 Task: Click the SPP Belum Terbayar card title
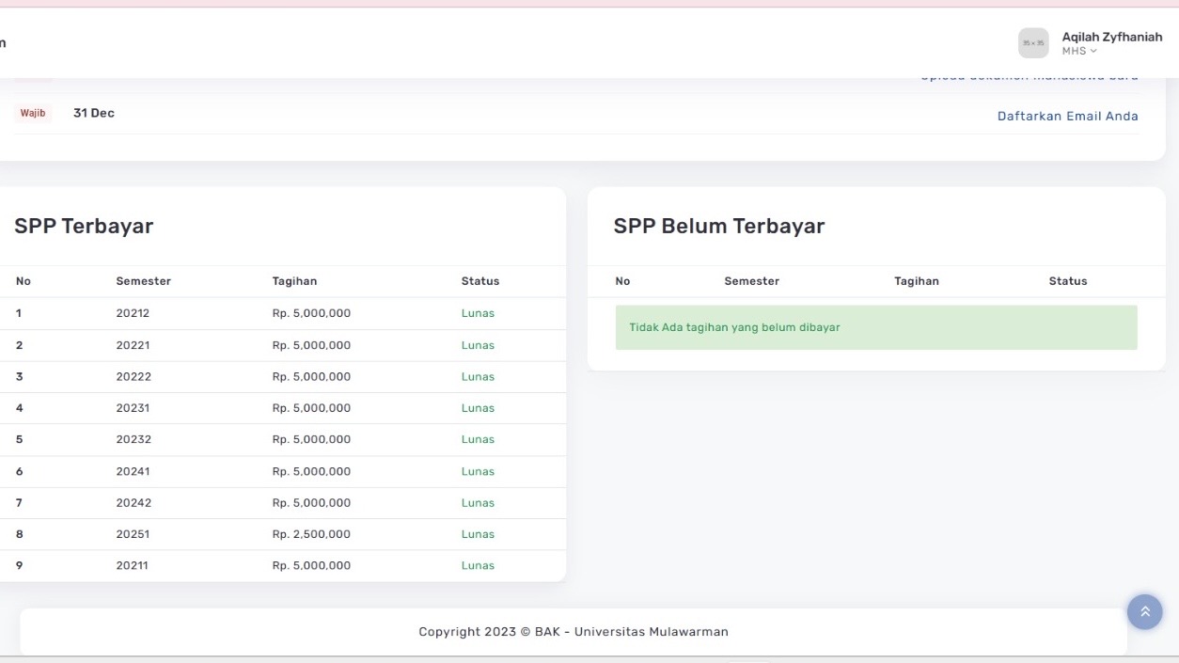(718, 226)
